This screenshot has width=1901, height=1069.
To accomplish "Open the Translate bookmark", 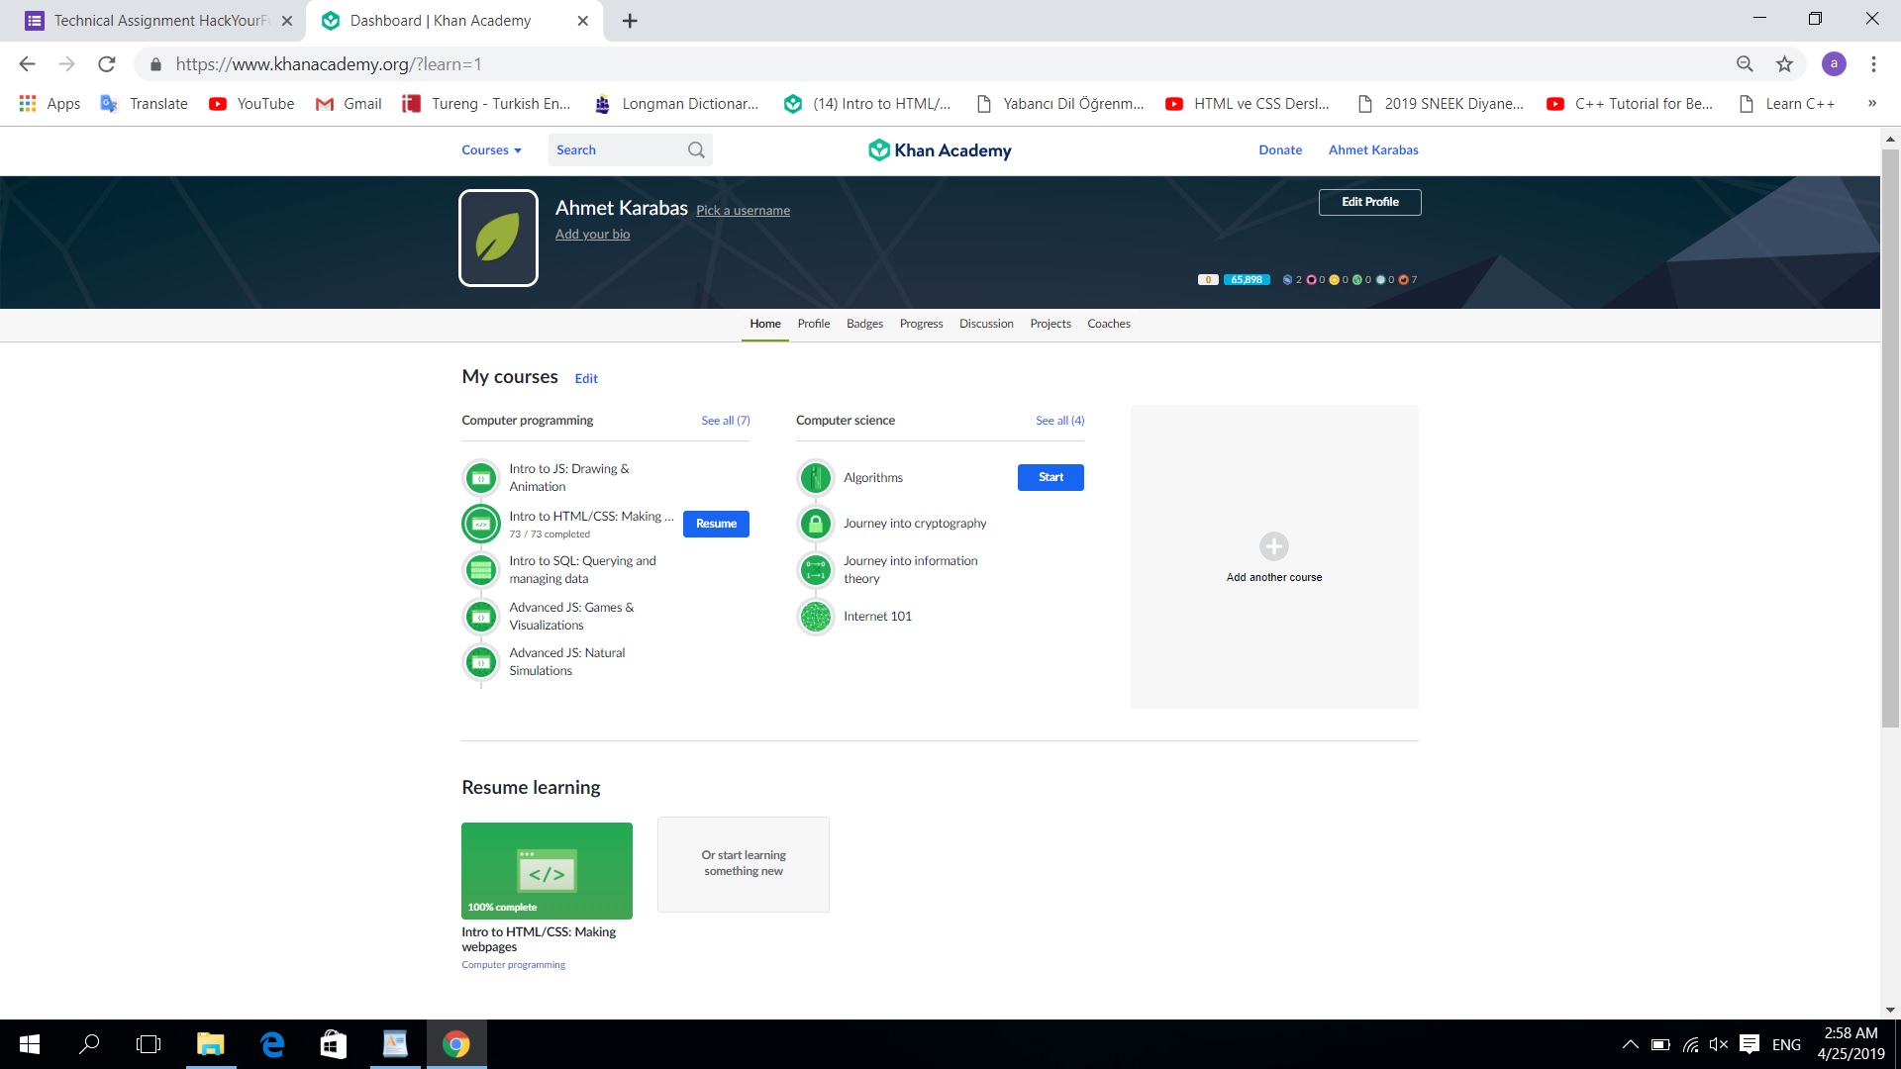I will [x=145, y=104].
